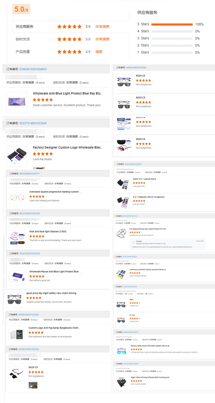View review photo under Love the boxes
The image size is (215, 403).
(39, 167)
